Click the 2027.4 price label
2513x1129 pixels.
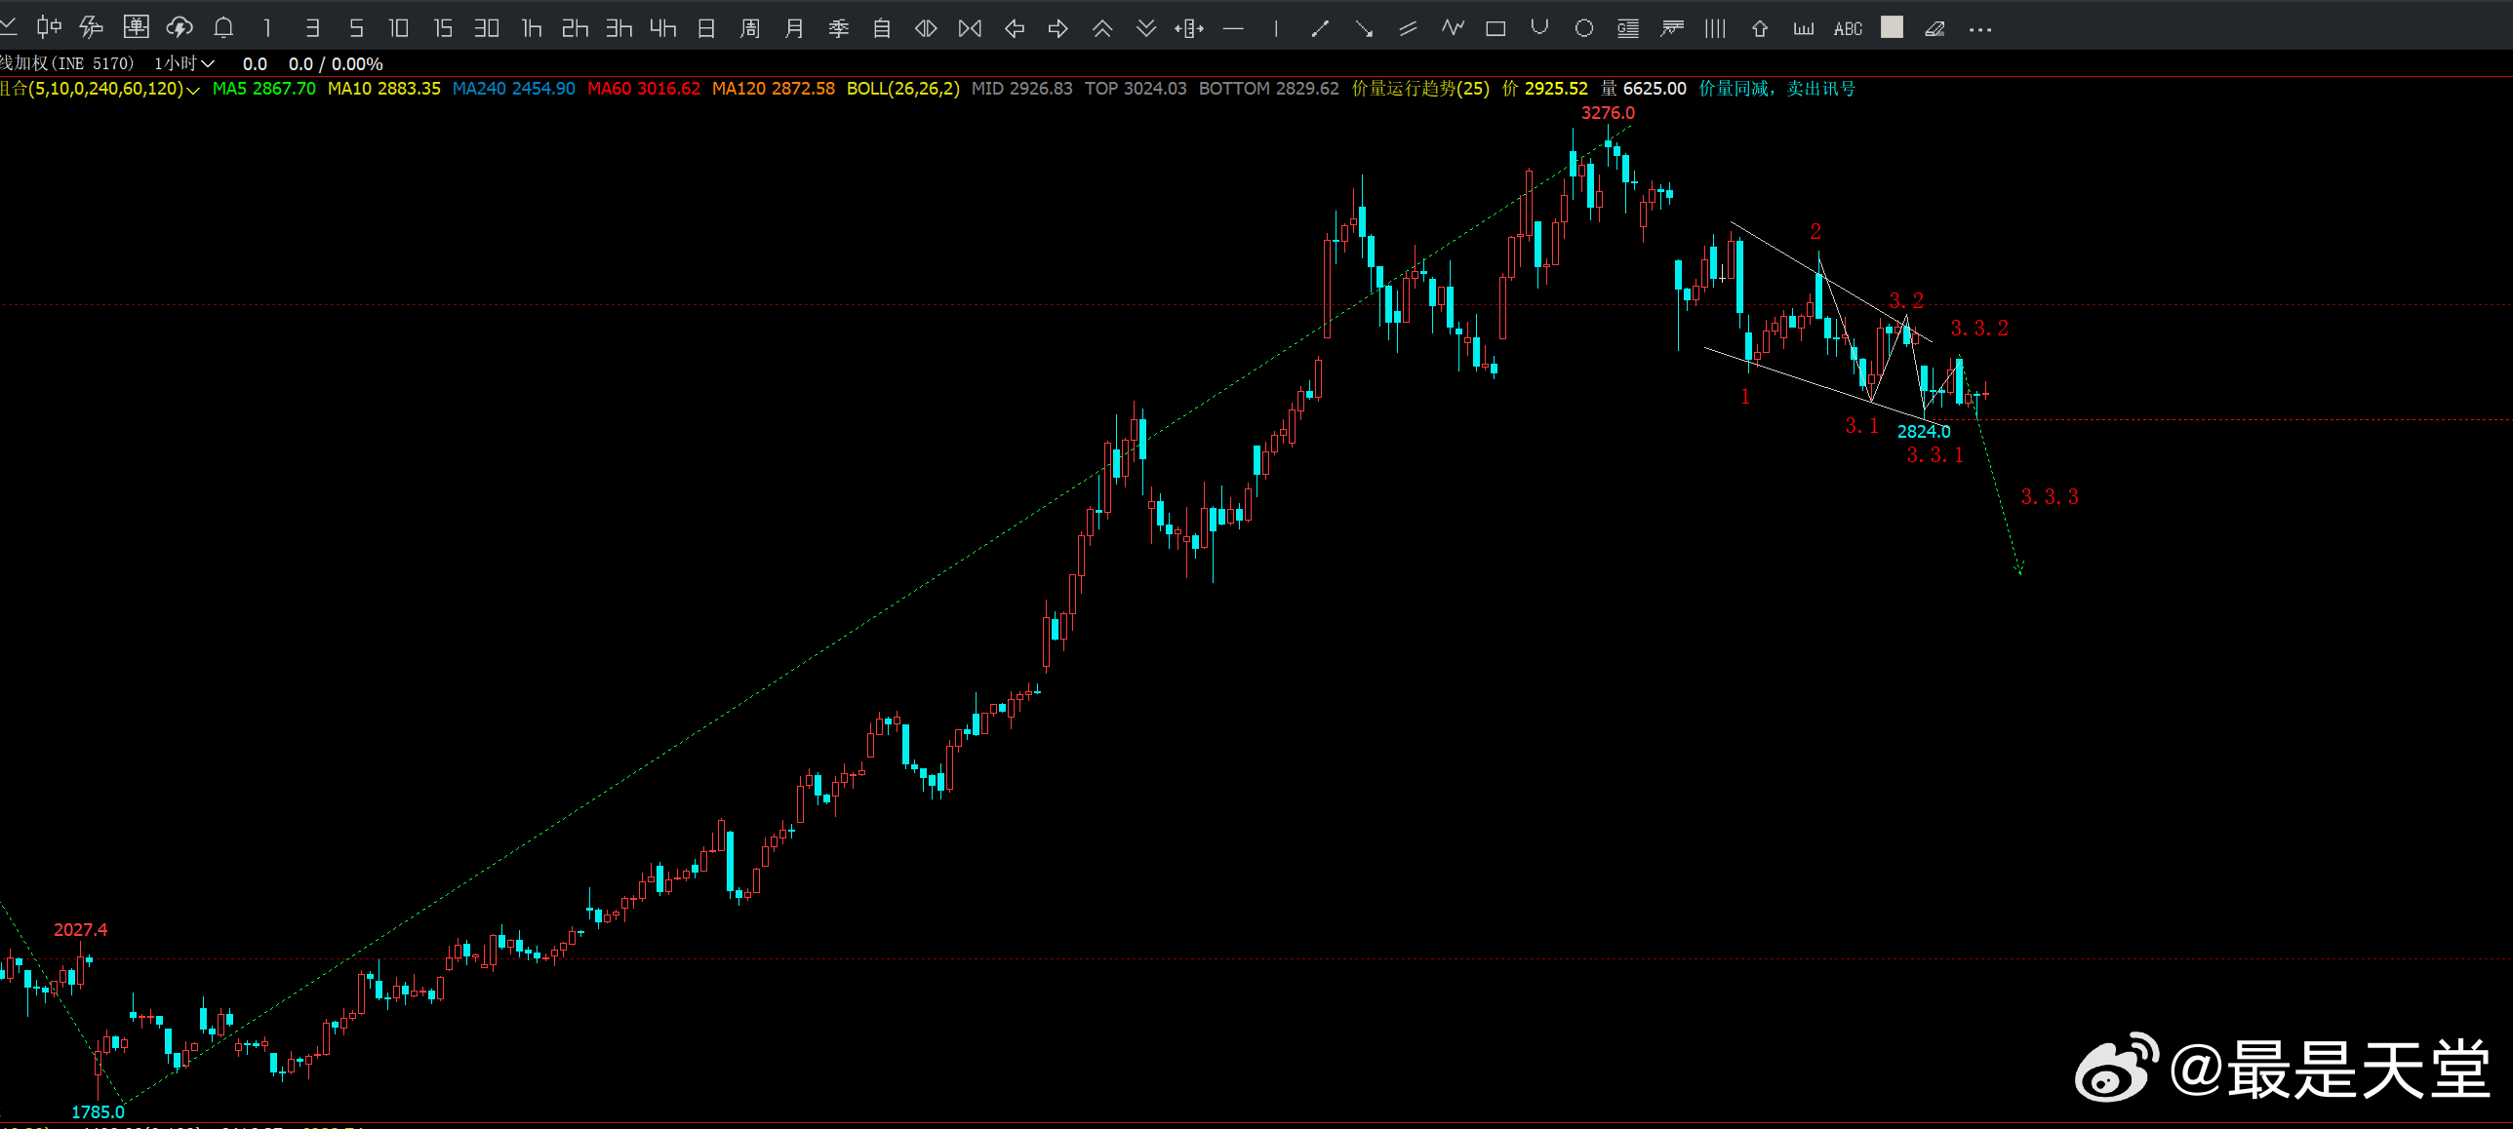click(x=81, y=930)
